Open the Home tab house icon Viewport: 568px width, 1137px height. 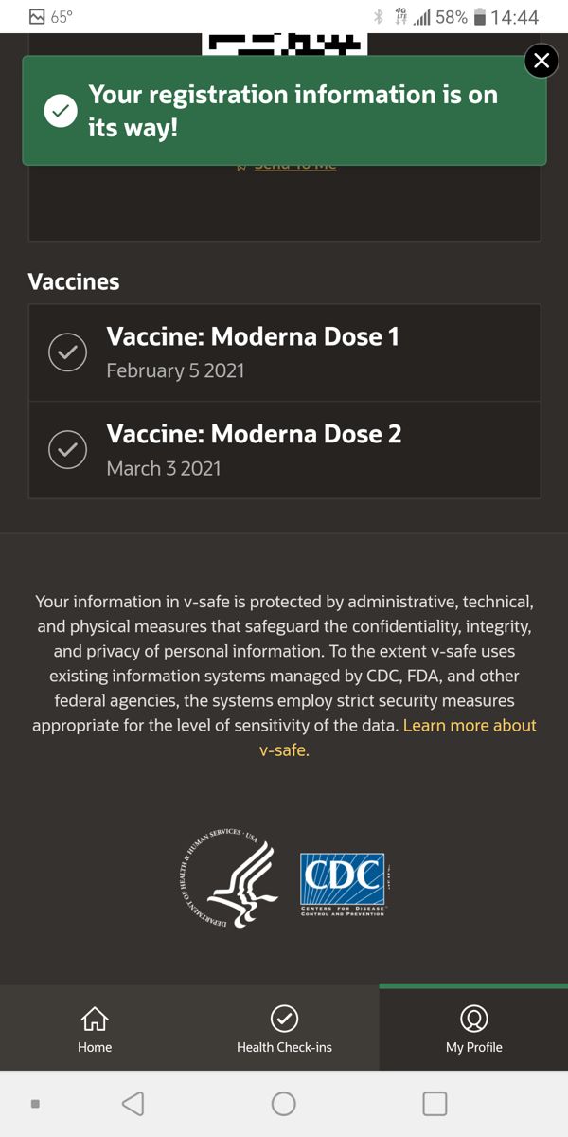[95, 1019]
